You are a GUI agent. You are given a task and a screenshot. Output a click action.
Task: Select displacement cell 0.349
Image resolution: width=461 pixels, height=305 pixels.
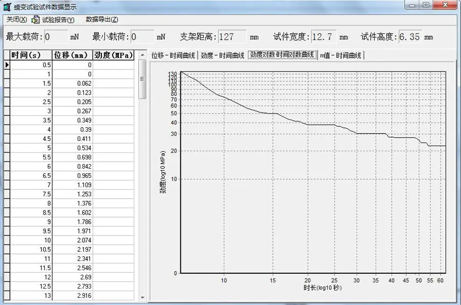72,120
